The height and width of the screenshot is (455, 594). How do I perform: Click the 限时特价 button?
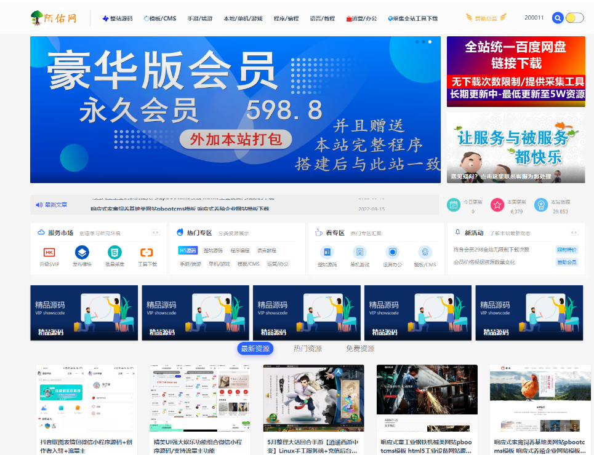(x=567, y=250)
